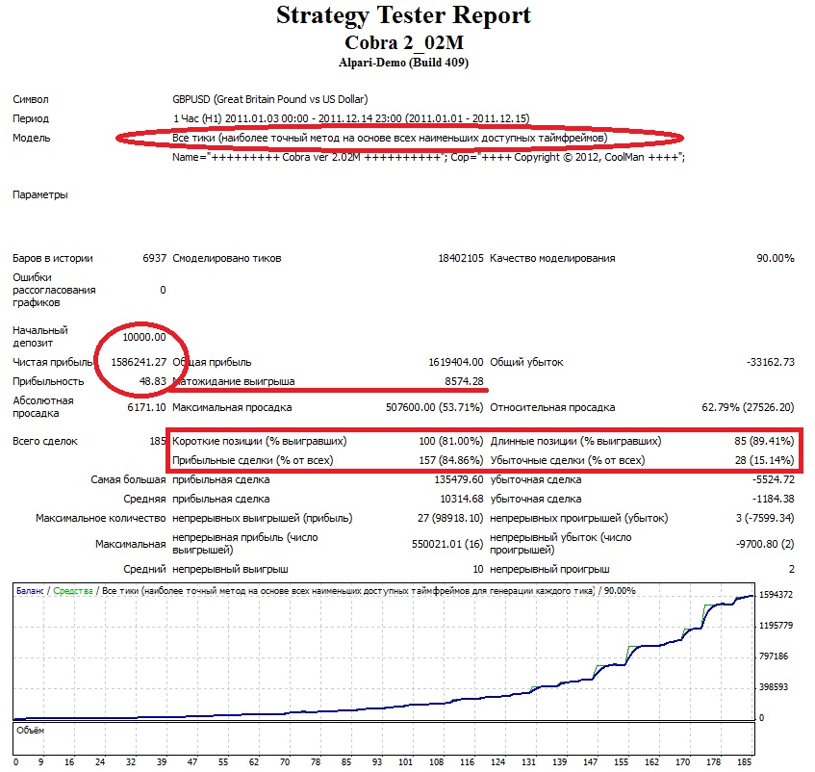Click the "Объём" volume panel label
The width and height of the screenshot is (815, 772).
pos(31,730)
